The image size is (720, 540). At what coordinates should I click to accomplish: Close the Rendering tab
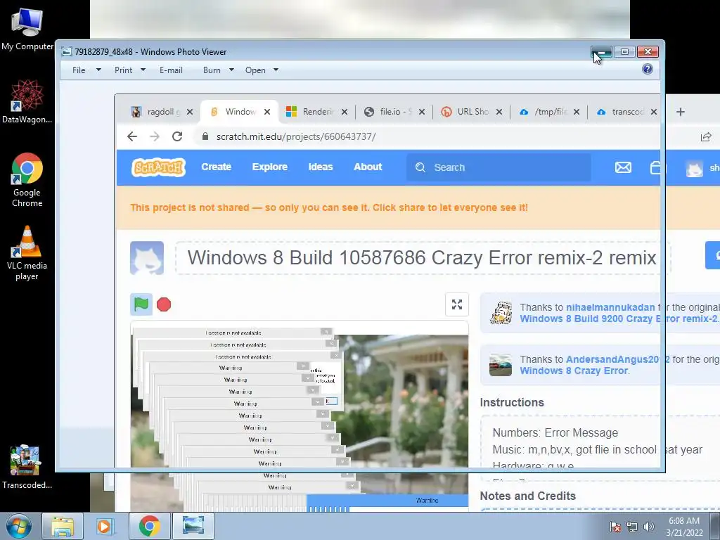click(345, 112)
